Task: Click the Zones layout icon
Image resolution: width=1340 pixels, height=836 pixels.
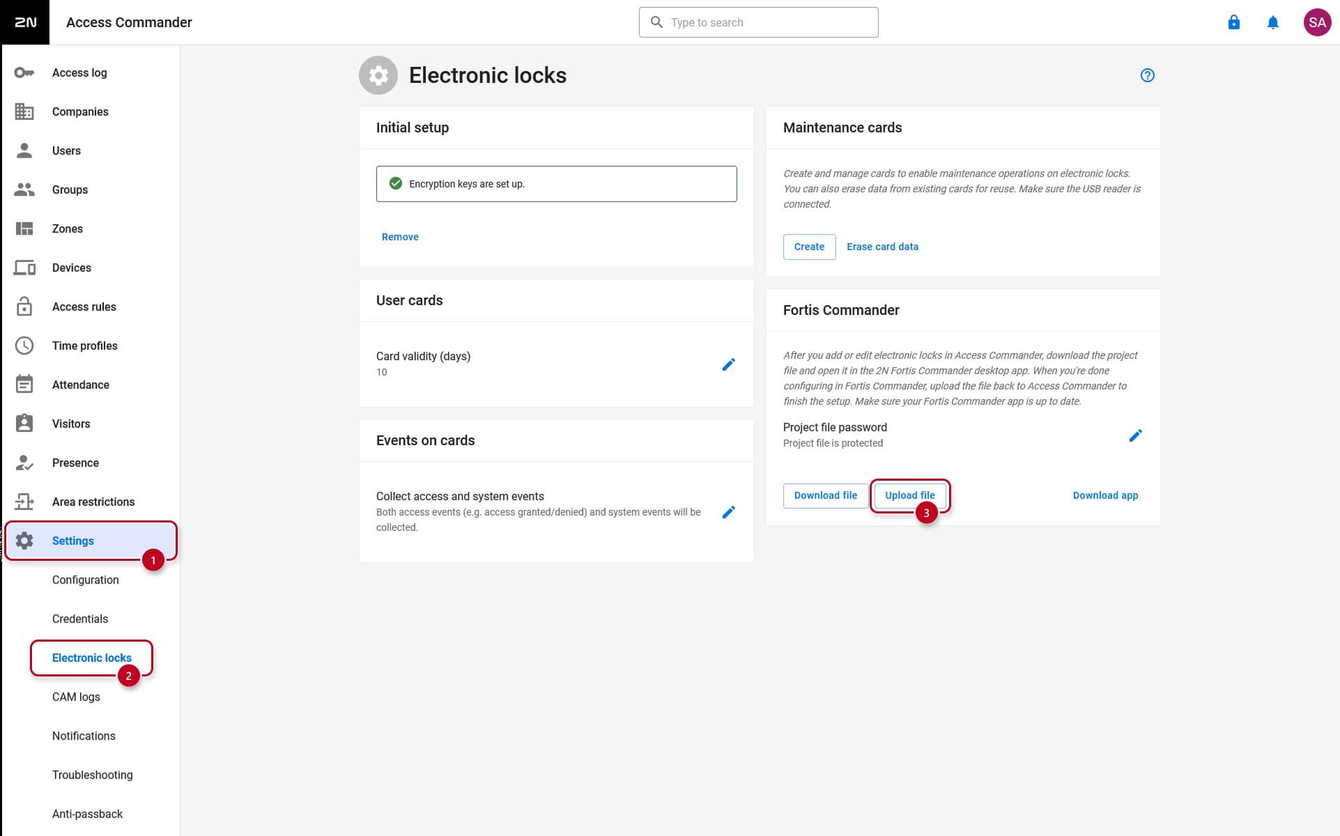Action: pos(24,229)
